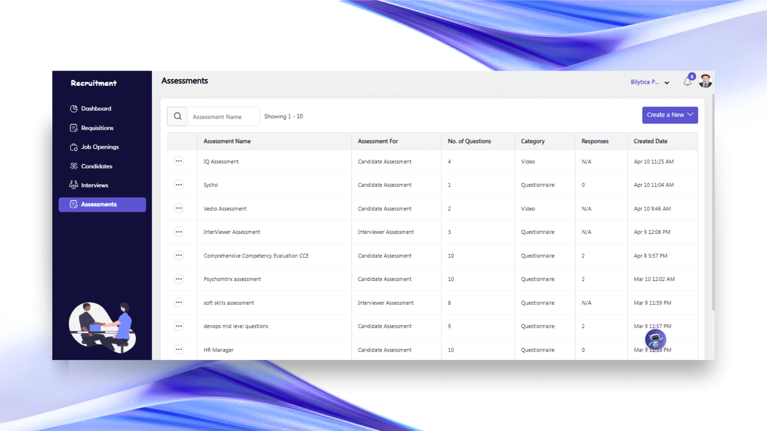This screenshot has height=431, width=767.
Task: Click three-dots for Psychomtrix assessment
Action: point(179,279)
